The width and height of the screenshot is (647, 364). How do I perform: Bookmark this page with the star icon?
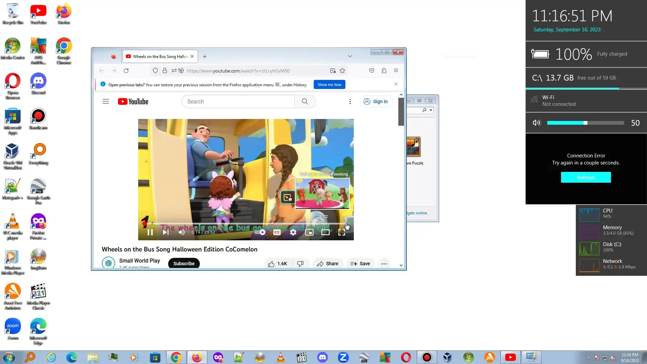[342, 71]
